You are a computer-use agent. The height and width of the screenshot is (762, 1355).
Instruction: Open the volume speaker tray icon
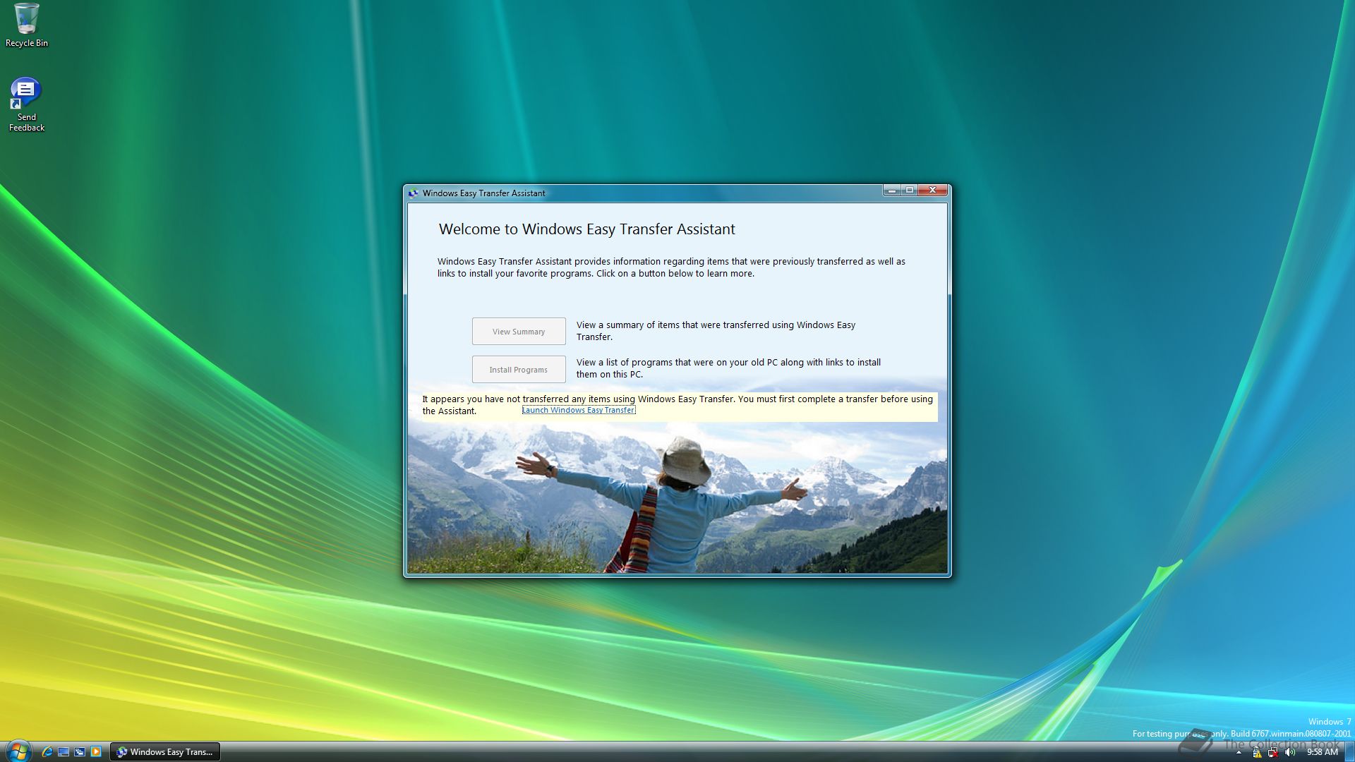coord(1290,753)
